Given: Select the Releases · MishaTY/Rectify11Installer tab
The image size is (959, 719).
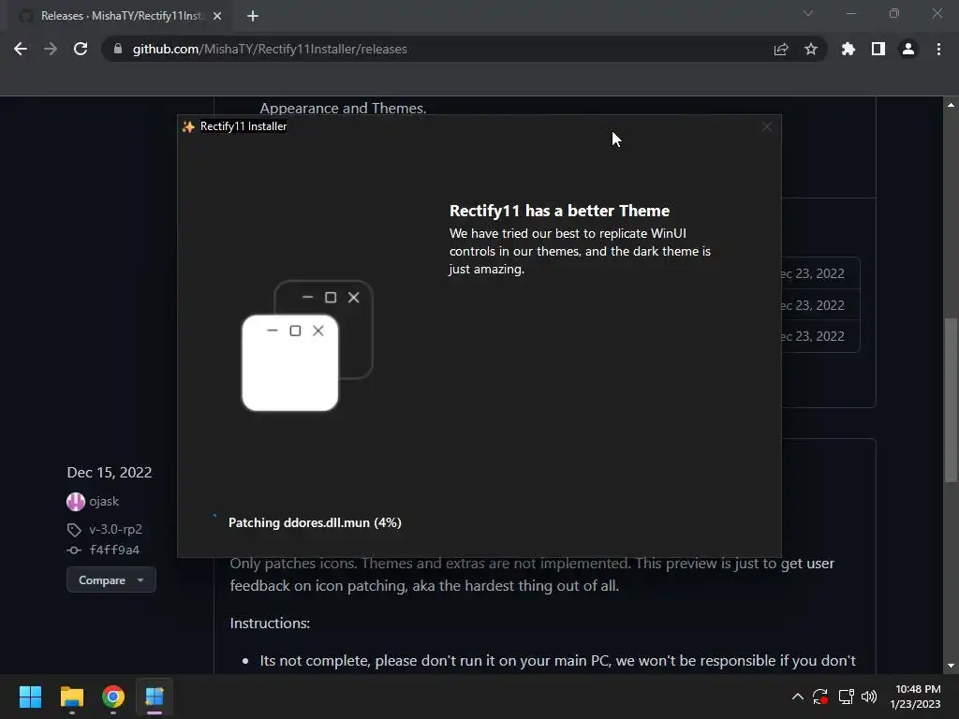Looking at the screenshot, I should tap(120, 16).
